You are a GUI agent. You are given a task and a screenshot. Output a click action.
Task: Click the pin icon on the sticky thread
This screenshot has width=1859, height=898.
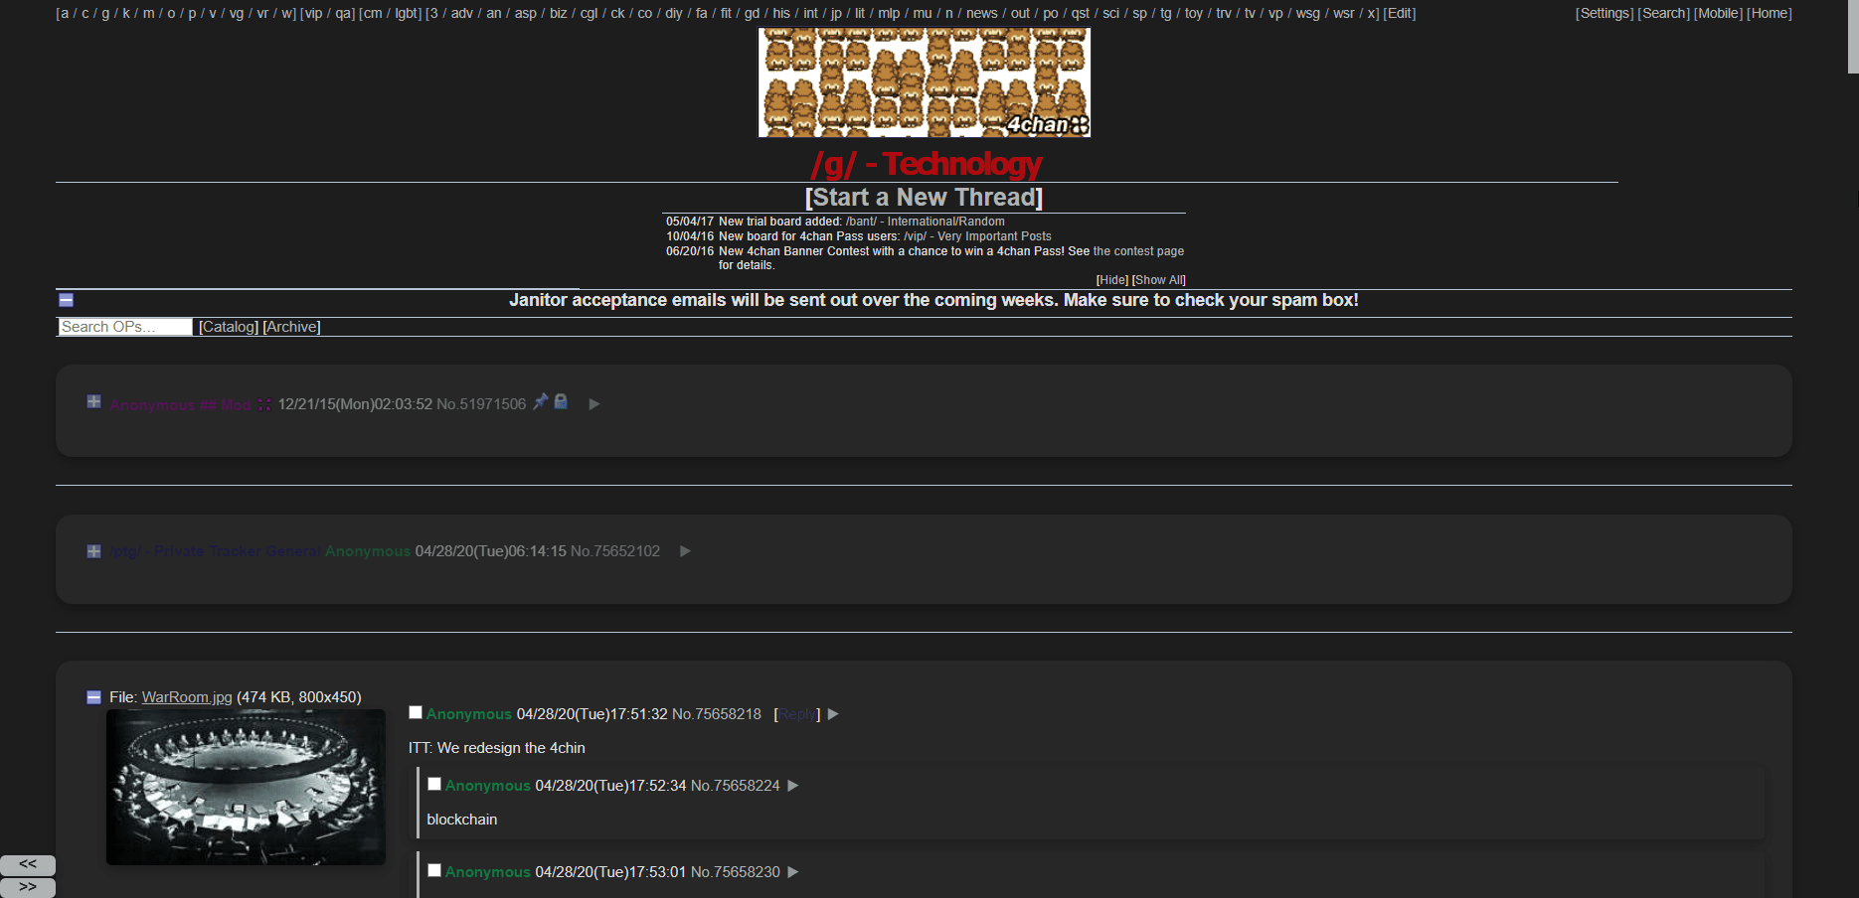540,402
